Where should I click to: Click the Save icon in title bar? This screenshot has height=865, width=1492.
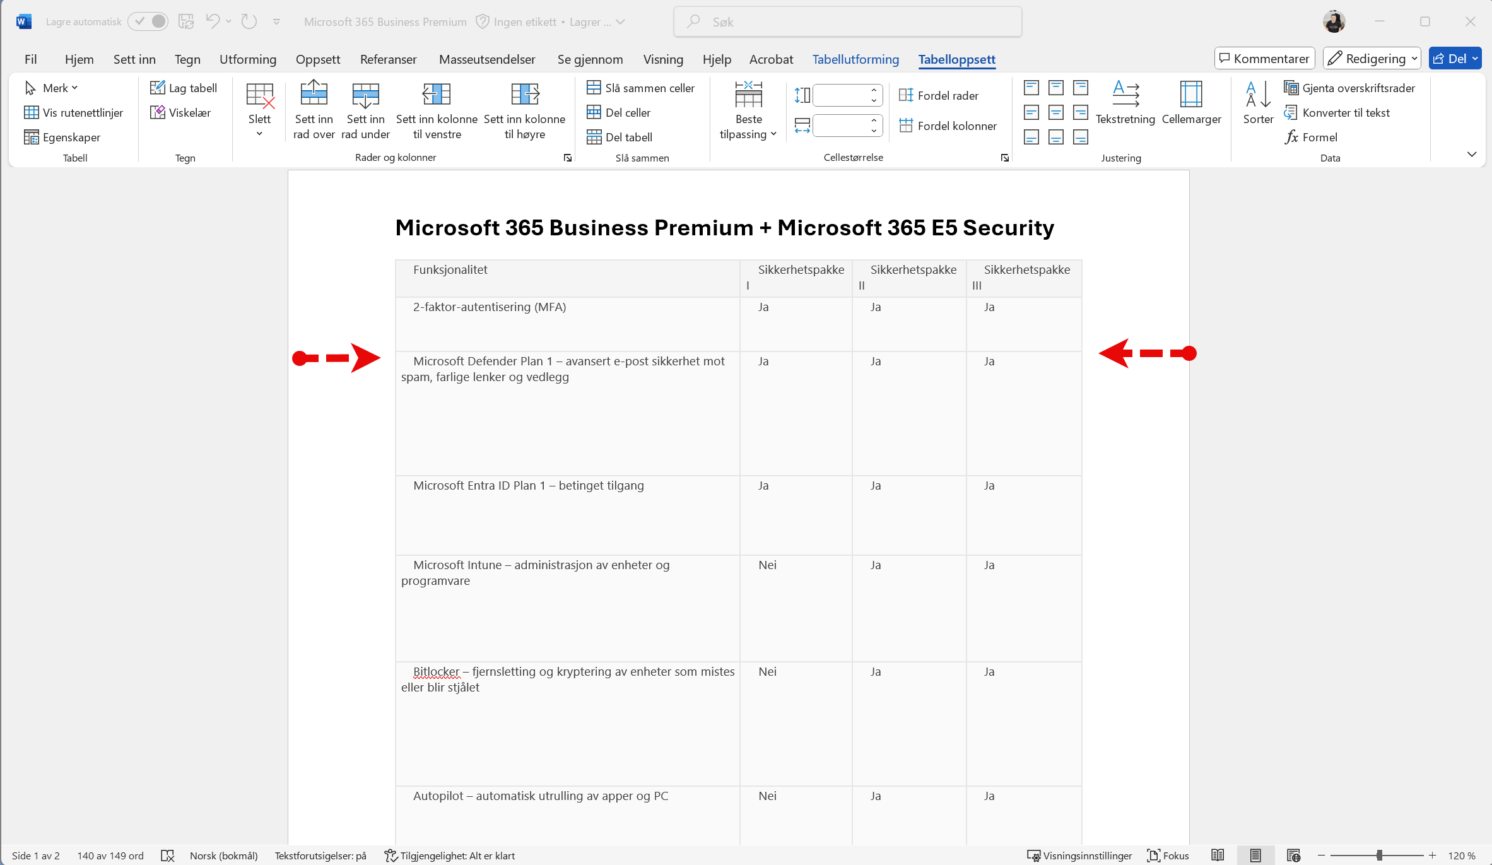185,21
